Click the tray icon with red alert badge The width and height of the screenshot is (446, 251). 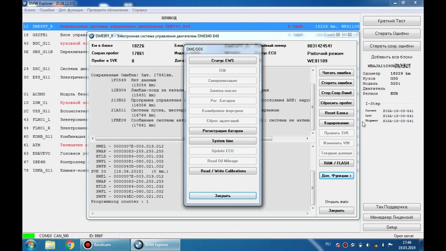pyautogui.click(x=338, y=245)
